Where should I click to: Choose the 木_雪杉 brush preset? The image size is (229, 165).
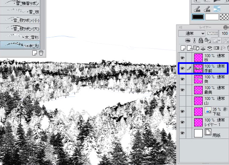point(20,36)
